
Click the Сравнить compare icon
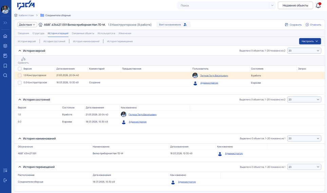(x=23, y=60)
